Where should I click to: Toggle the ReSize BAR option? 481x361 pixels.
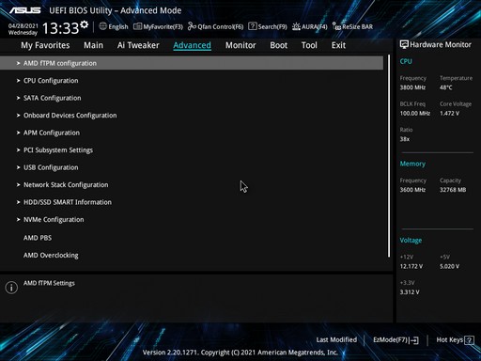352,26
